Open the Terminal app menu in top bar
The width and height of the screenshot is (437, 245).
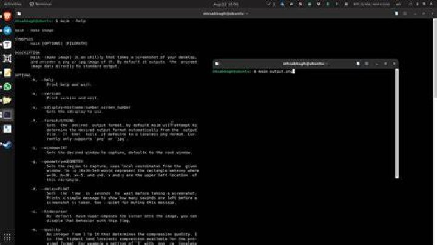click(x=41, y=4)
